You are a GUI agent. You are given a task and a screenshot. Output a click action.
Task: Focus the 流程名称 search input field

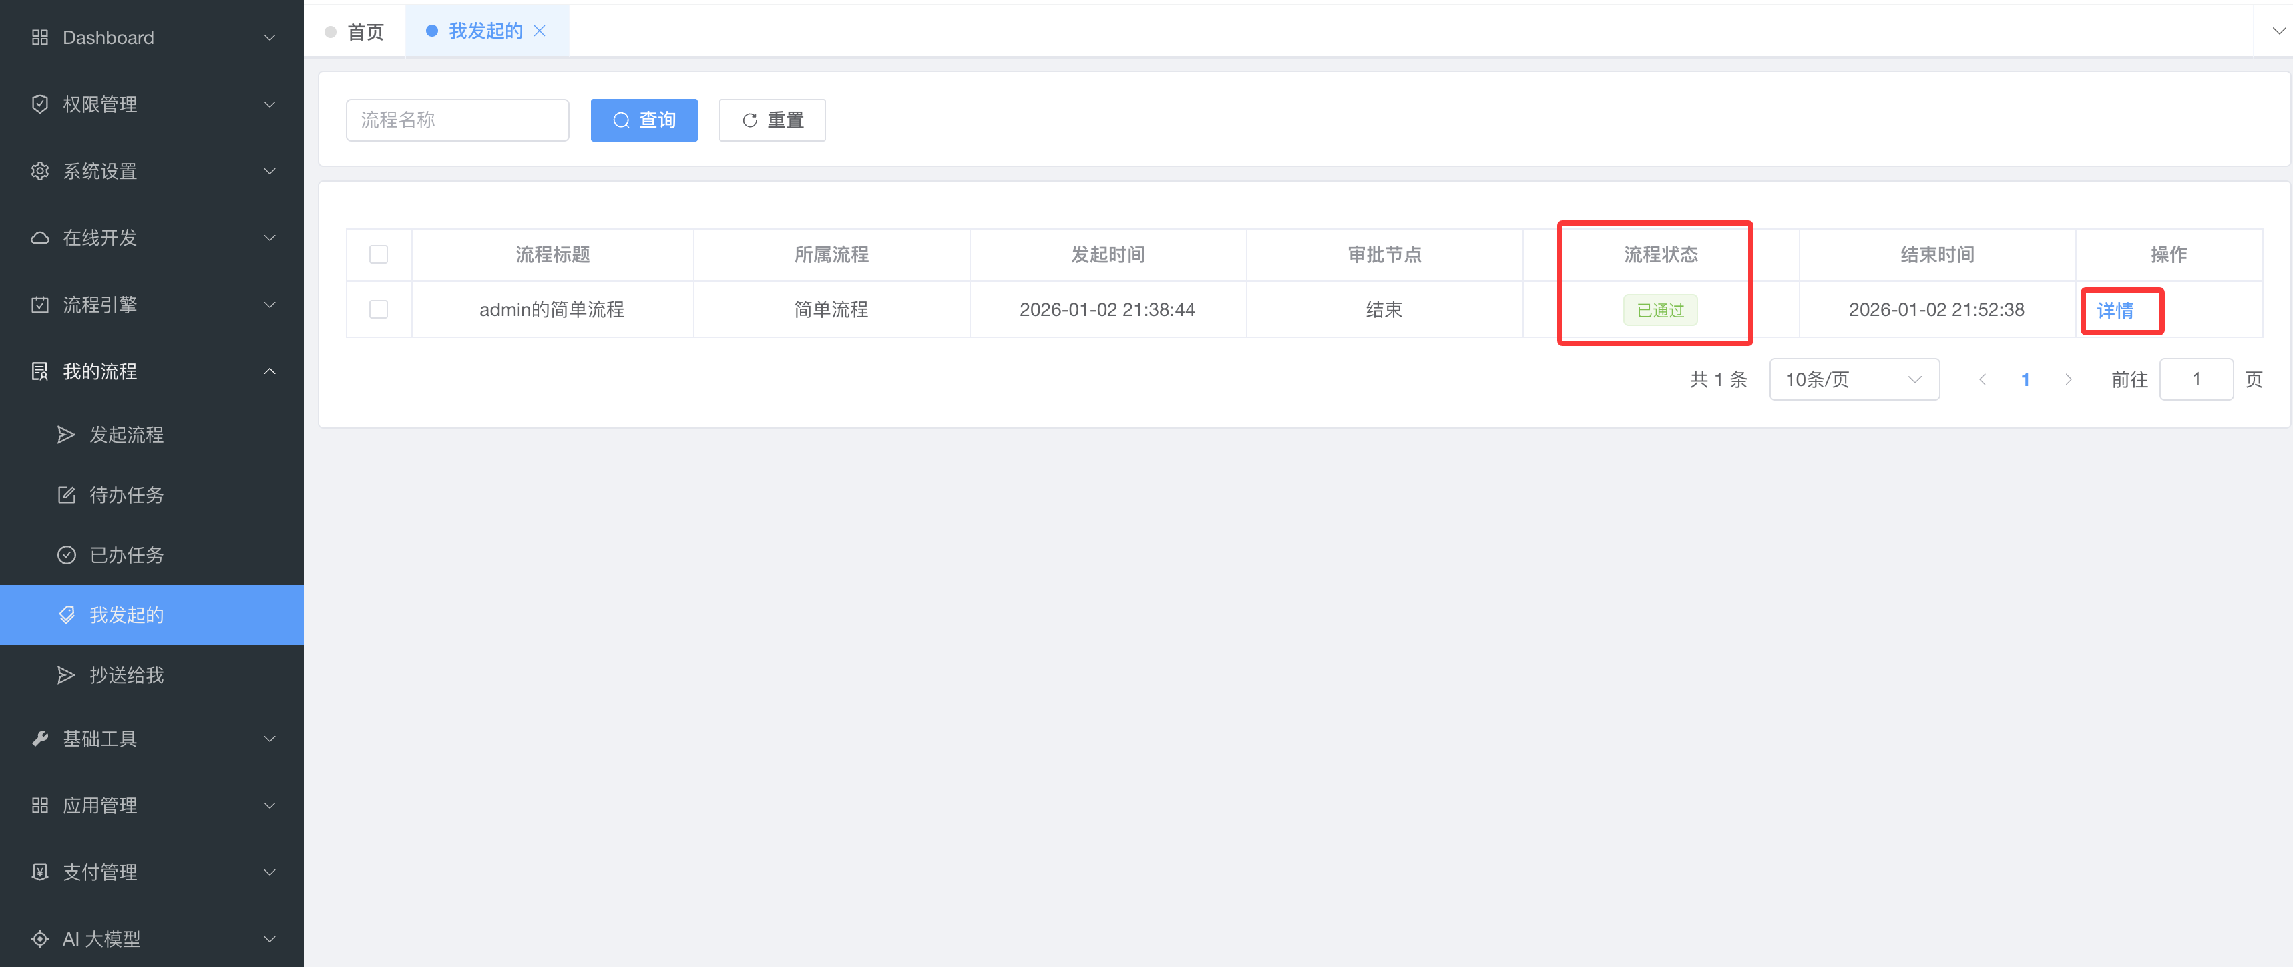457,120
